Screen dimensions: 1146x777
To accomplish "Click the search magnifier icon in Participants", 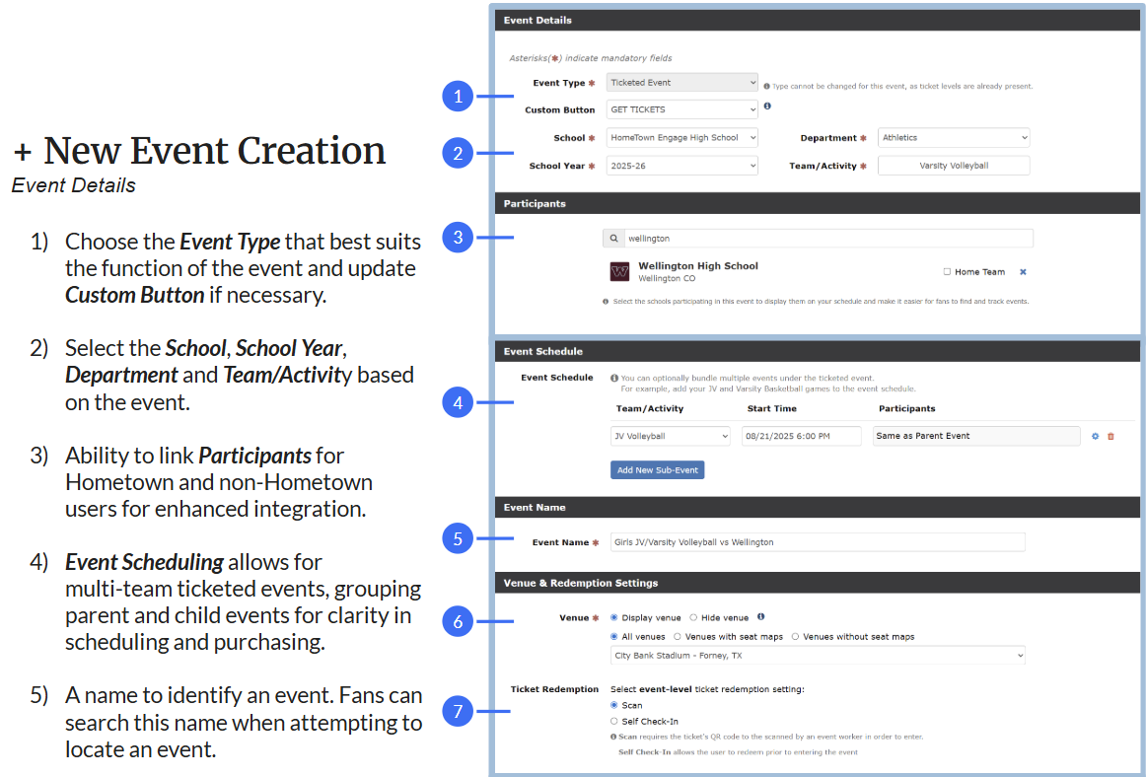I will [613, 239].
